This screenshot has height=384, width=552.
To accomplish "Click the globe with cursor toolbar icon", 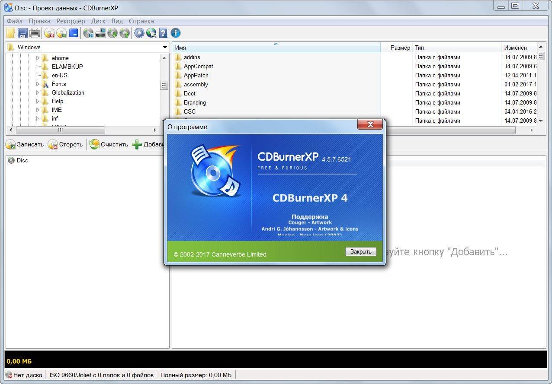I will click(x=151, y=33).
